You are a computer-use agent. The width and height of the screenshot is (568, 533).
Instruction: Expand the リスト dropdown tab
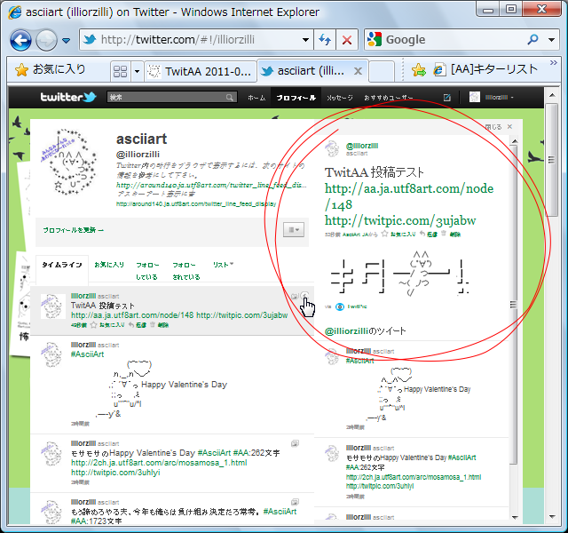[x=223, y=265]
